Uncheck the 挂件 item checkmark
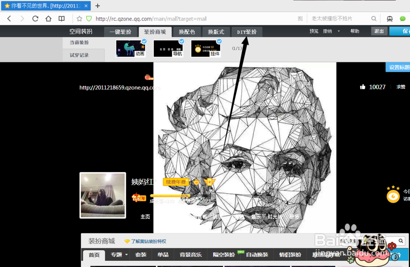410x267 pixels. tap(219, 41)
